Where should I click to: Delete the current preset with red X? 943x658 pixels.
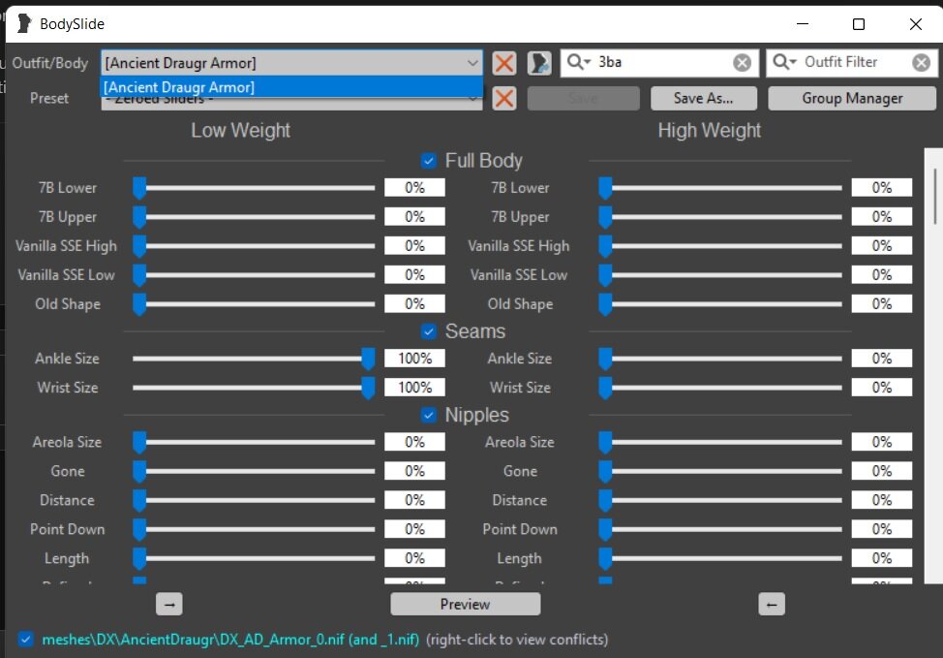(504, 98)
